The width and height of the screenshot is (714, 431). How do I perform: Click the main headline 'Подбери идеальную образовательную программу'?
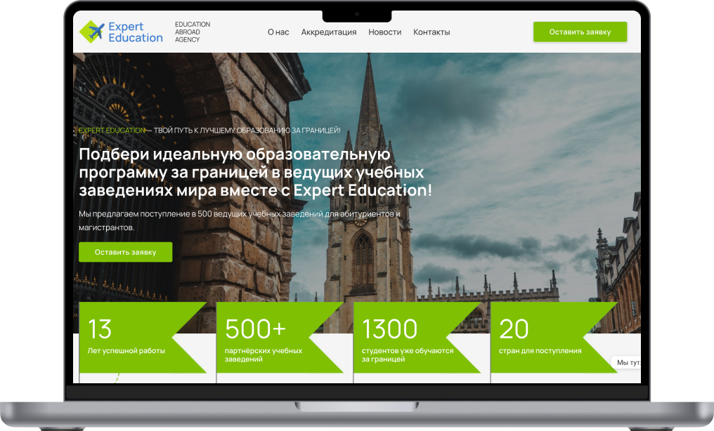(255, 172)
